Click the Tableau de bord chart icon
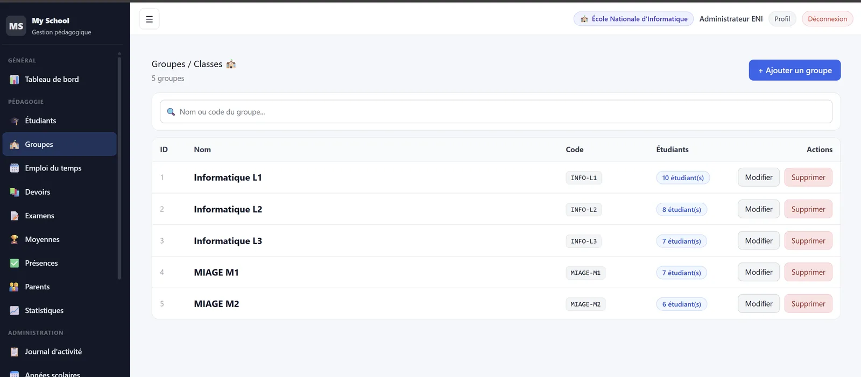The image size is (861, 377). (x=15, y=80)
